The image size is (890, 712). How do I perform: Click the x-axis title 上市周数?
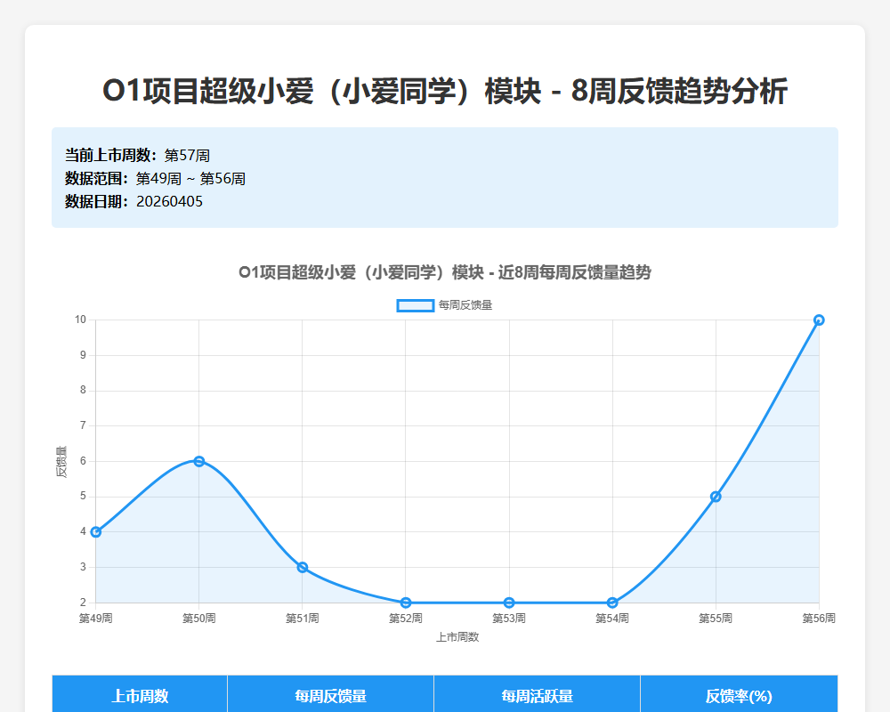457,637
